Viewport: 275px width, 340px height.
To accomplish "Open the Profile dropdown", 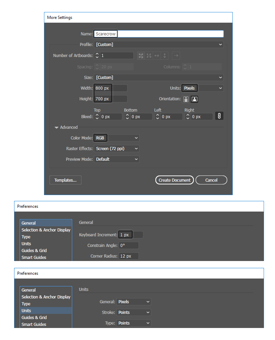I will (x=158, y=45).
